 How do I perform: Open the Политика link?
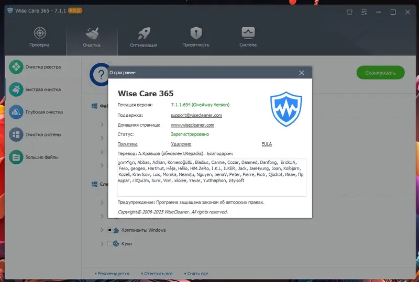click(x=127, y=144)
